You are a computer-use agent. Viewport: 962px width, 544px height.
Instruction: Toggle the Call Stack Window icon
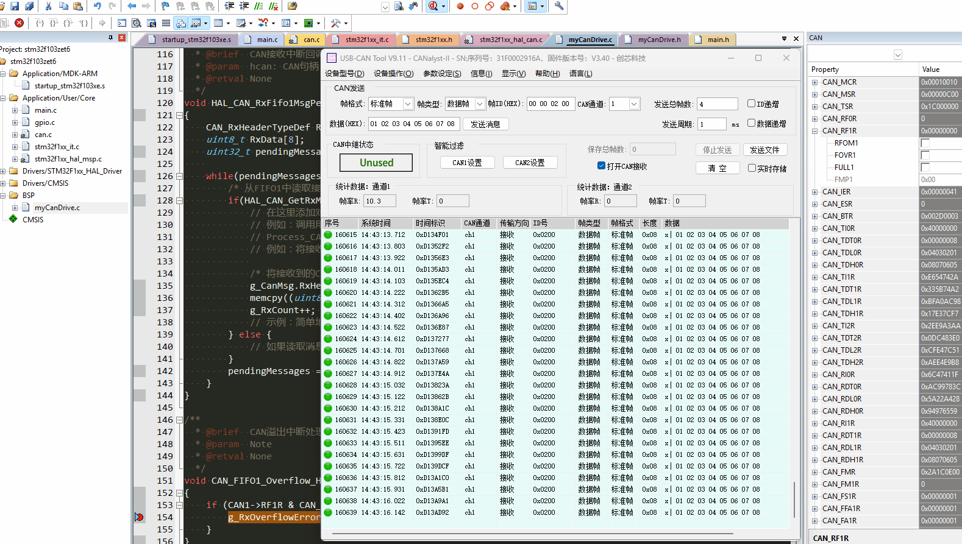(x=181, y=23)
